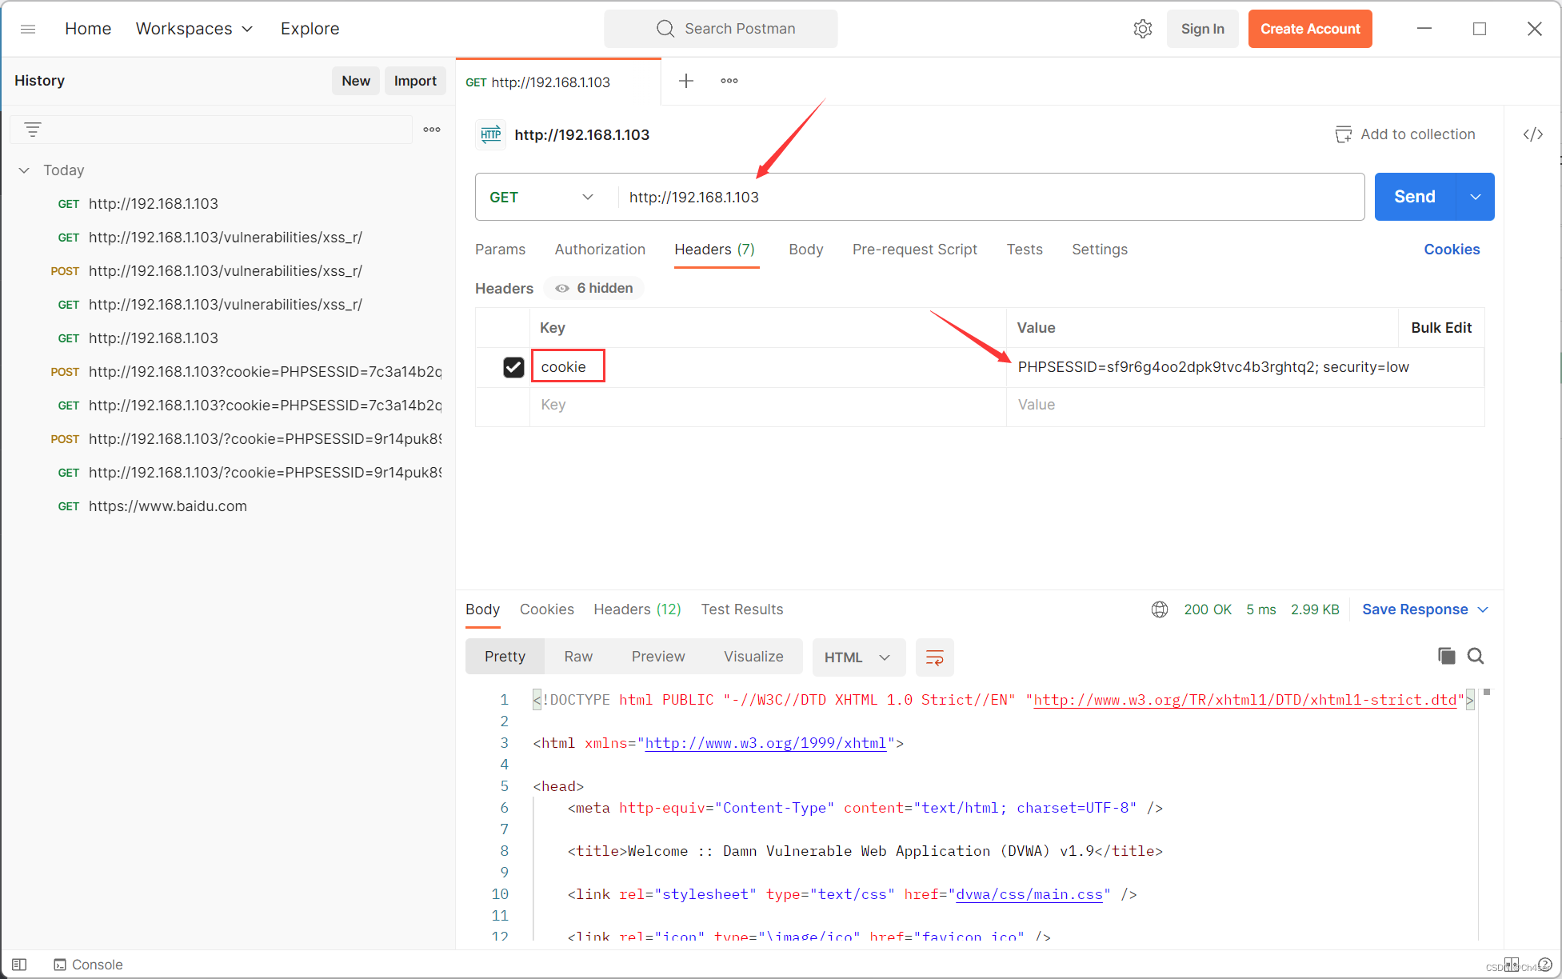This screenshot has width=1562, height=979.
Task: Select the https://www.baidu.com history entry
Action: [169, 505]
